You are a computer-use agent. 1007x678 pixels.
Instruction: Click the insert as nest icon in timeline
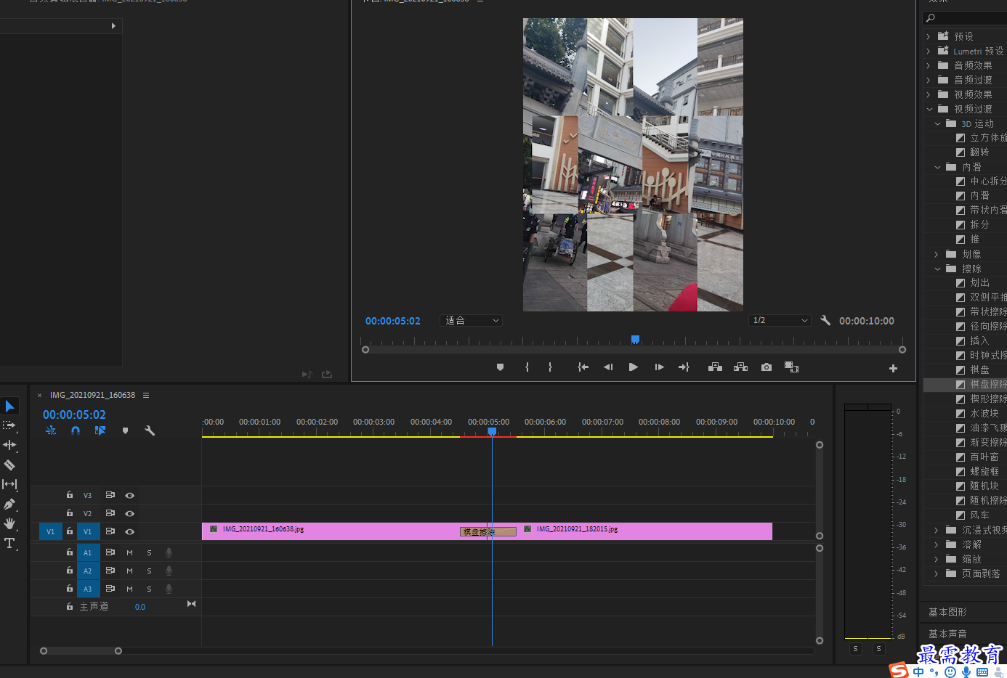[x=51, y=430]
